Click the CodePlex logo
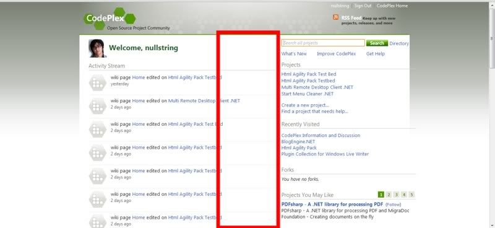Viewport: 495px width, 228px height. point(110,19)
